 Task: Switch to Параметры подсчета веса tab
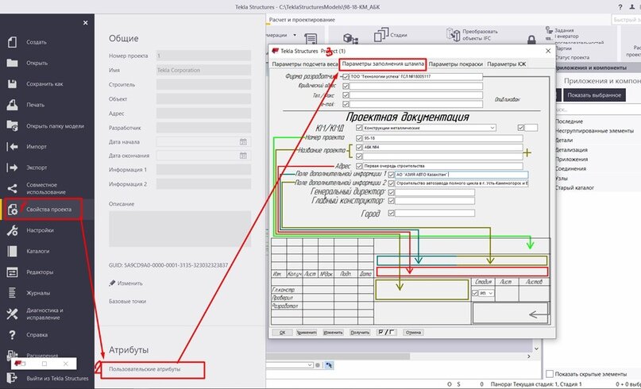tap(305, 64)
